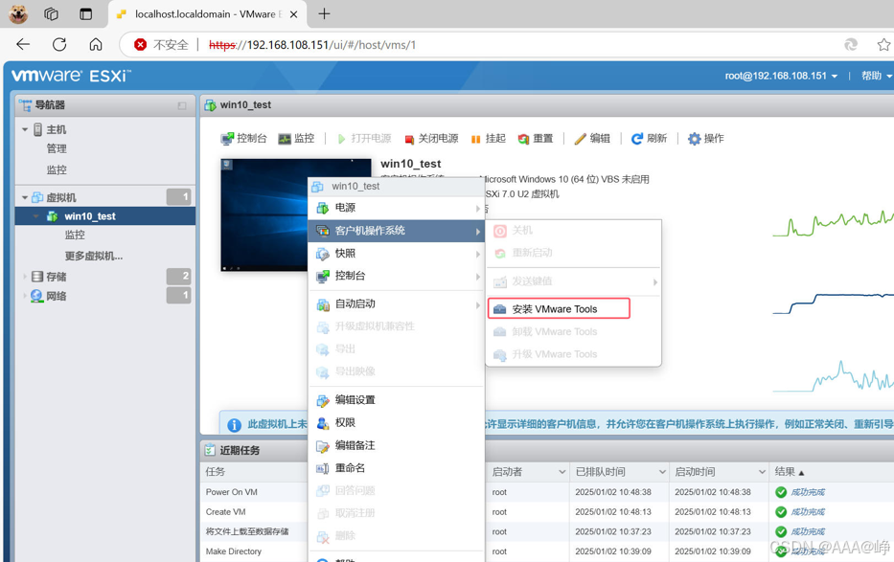This screenshot has width=894, height=562.
Task: Click the 监控 monitor toolbar icon
Action: point(285,139)
